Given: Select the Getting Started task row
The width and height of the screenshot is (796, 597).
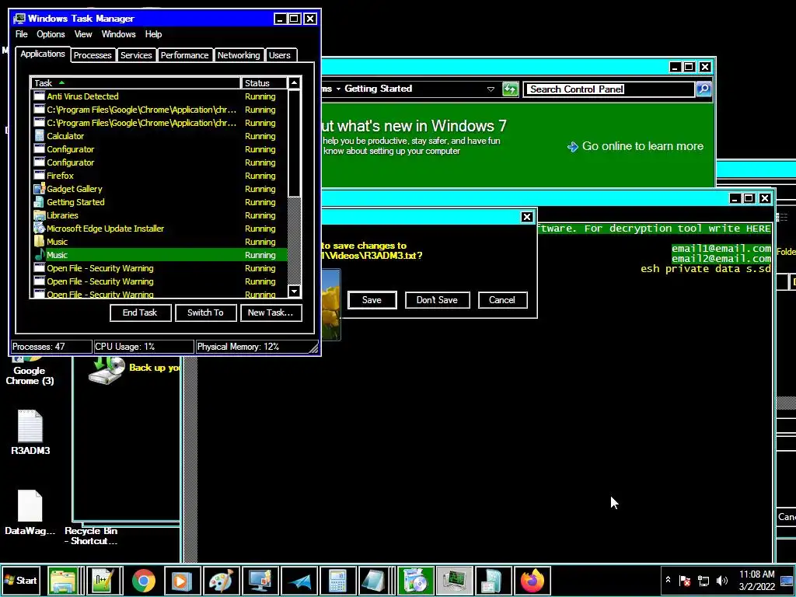Looking at the screenshot, I should (159, 201).
